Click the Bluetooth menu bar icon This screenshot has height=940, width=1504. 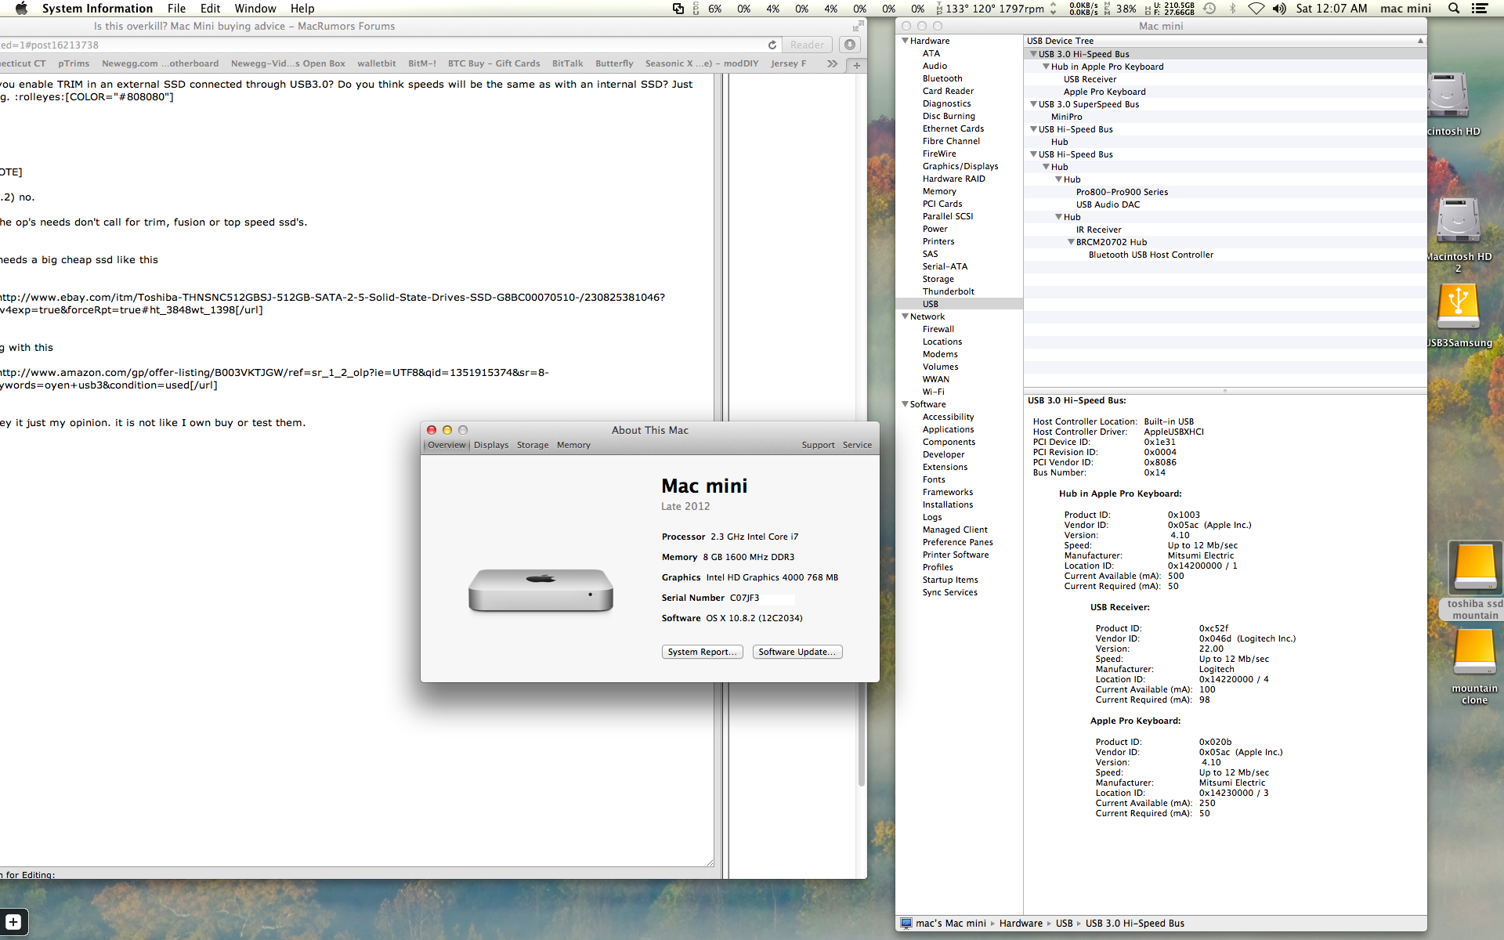point(1232,9)
